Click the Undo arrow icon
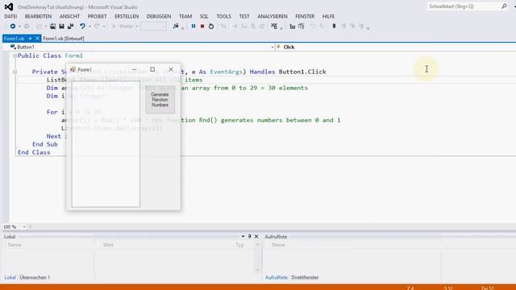 click(82, 27)
